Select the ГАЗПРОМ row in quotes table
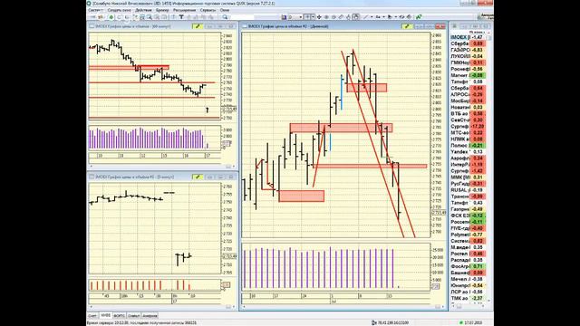Screen dimensions: 580x326 click(468, 50)
